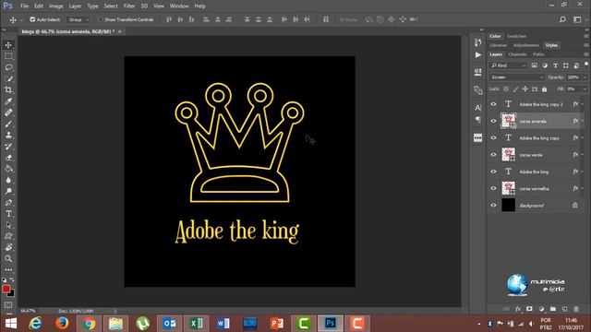Hide the 'coroa amarela' layer
This screenshot has width=591, height=332.
coord(493,121)
